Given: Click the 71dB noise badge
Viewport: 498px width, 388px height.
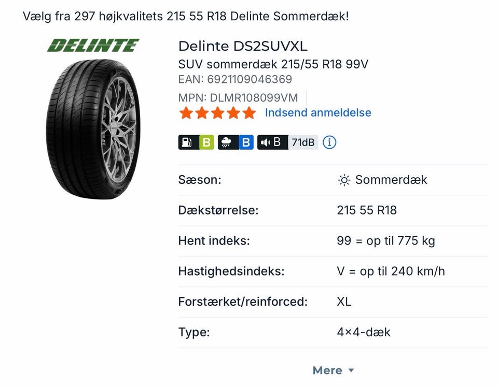Looking at the screenshot, I should click(x=303, y=142).
